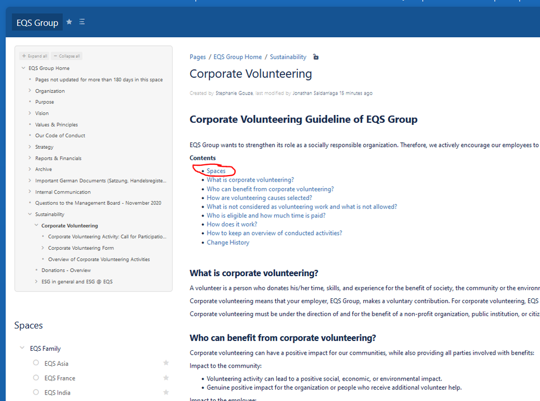
Task: Click the Collapse all button in page tree
Action: click(67, 56)
